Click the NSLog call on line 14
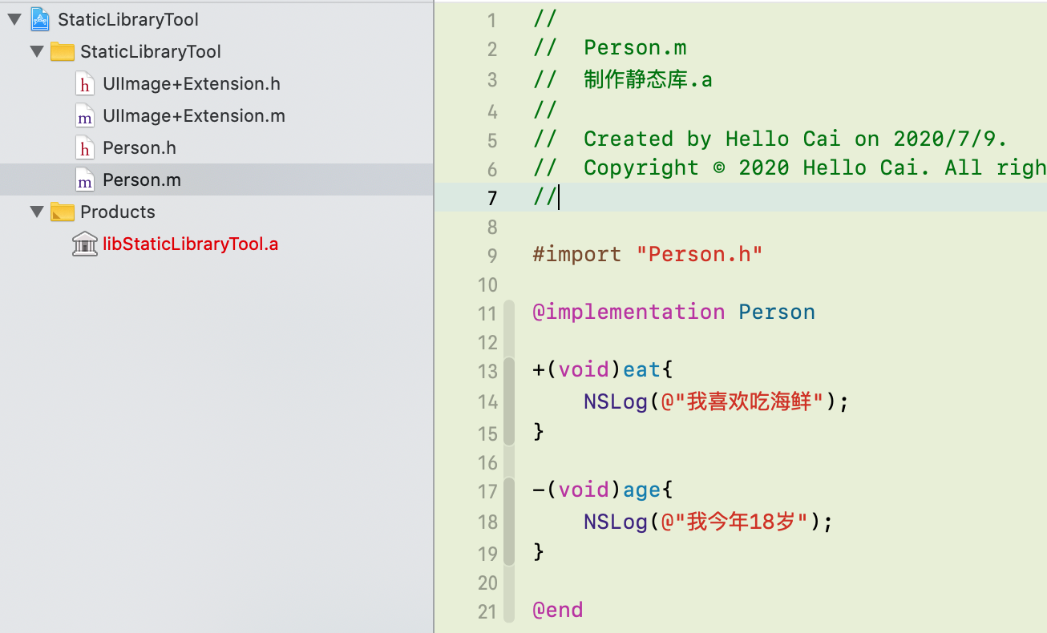Screen dimensions: 1047x633 click(616, 401)
